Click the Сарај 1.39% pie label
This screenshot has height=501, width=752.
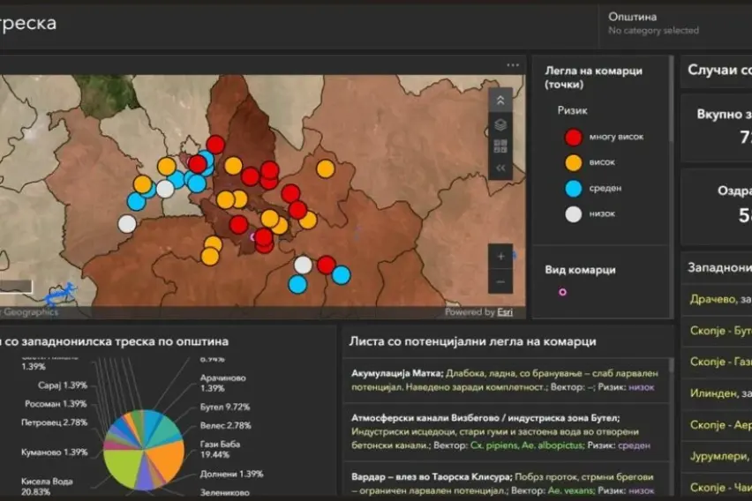63,385
